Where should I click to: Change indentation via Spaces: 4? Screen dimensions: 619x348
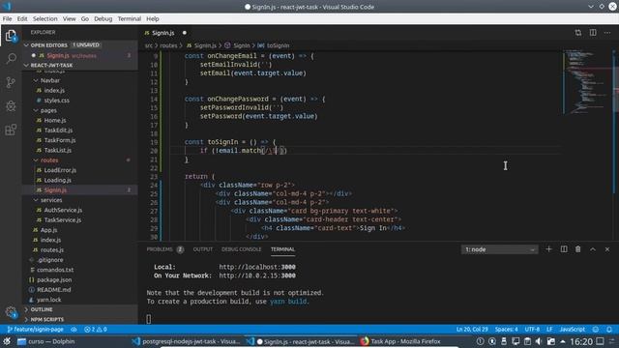[x=506, y=329]
